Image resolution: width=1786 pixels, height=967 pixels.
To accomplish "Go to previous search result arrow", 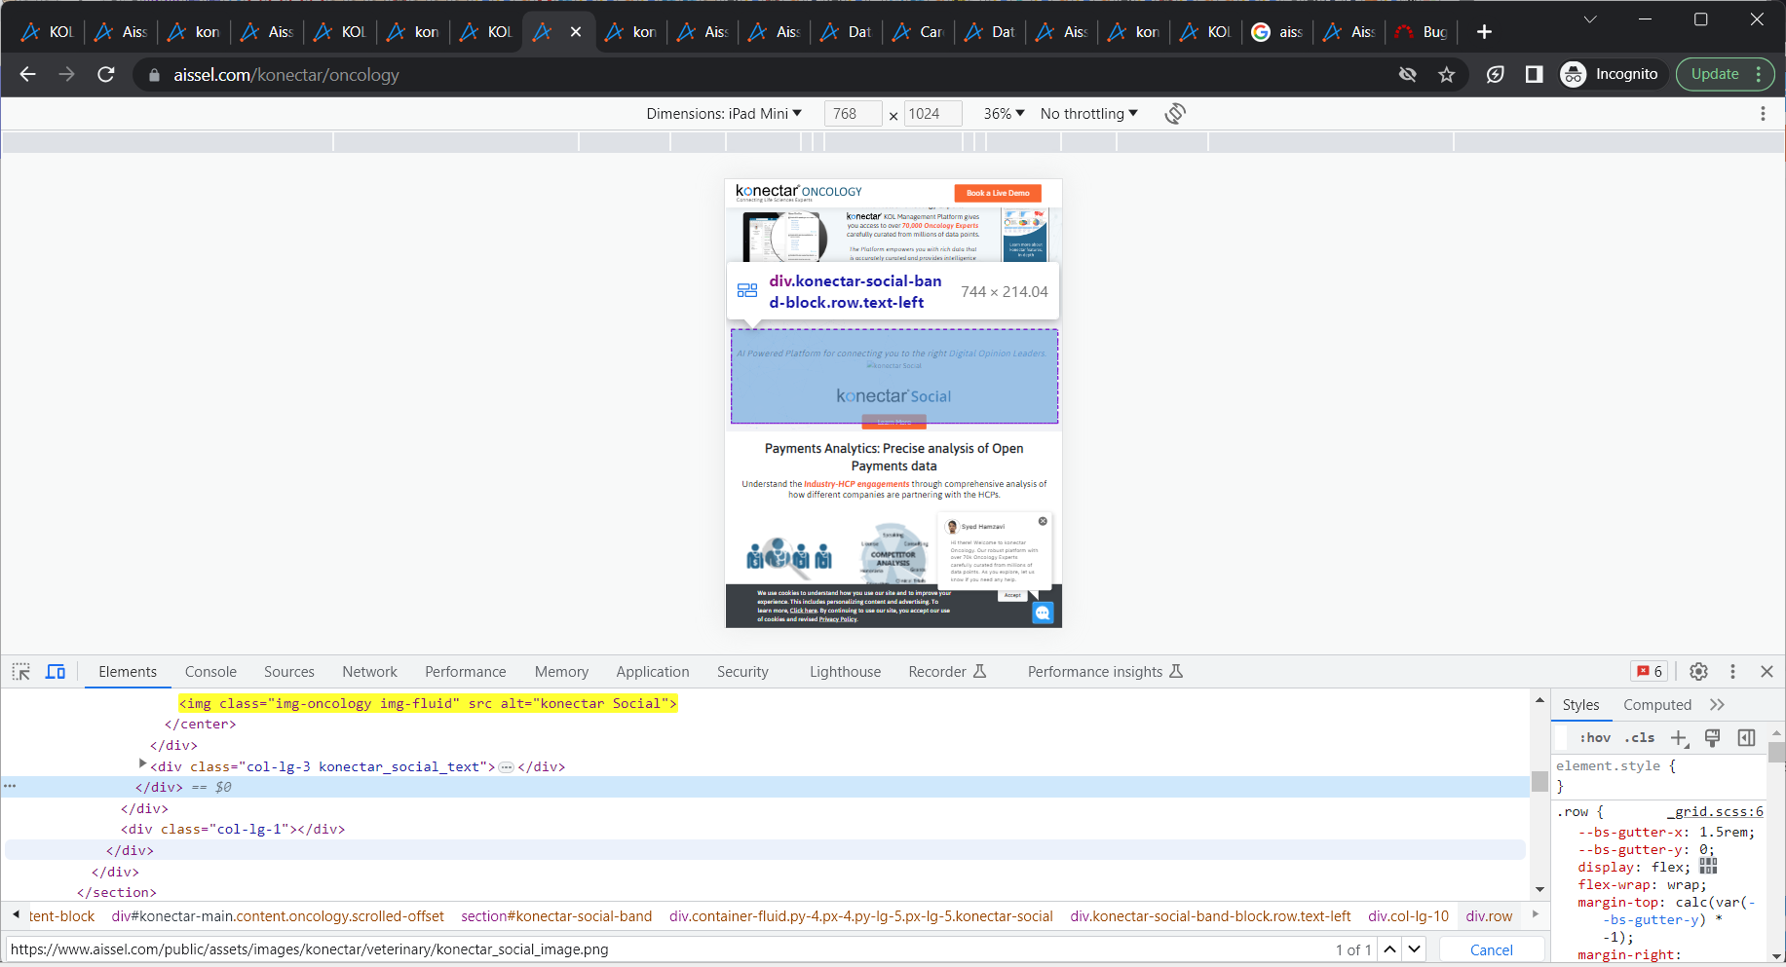I will click(1390, 949).
